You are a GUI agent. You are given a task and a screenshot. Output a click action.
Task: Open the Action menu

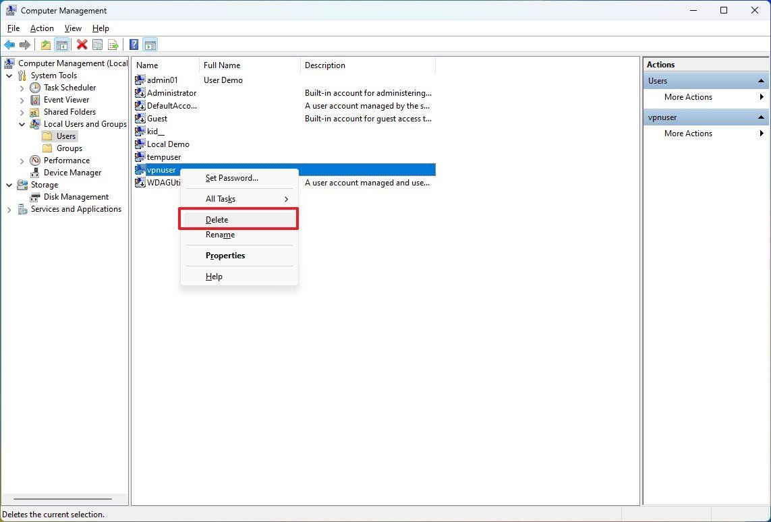pyautogui.click(x=41, y=28)
